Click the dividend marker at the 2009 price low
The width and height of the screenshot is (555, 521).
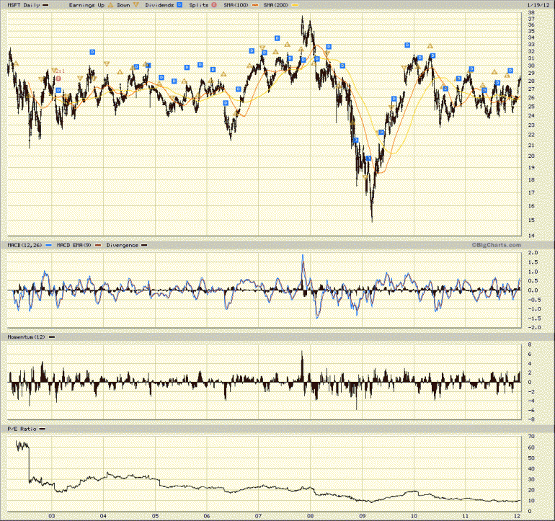[x=368, y=159]
